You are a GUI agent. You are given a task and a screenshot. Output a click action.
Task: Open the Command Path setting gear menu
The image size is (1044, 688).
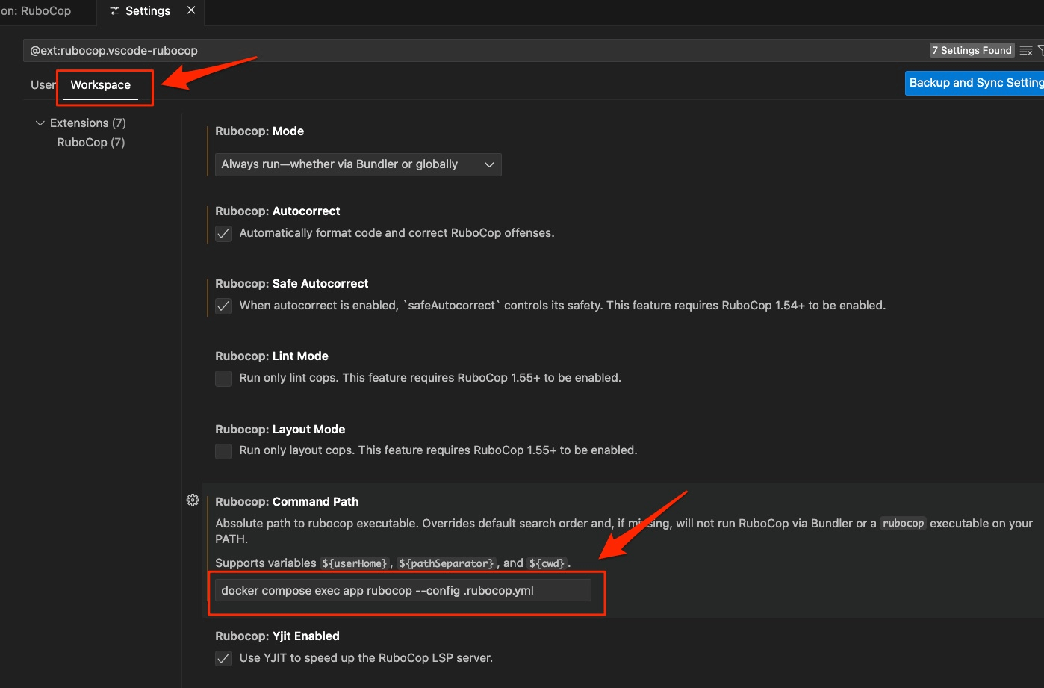[x=193, y=500]
